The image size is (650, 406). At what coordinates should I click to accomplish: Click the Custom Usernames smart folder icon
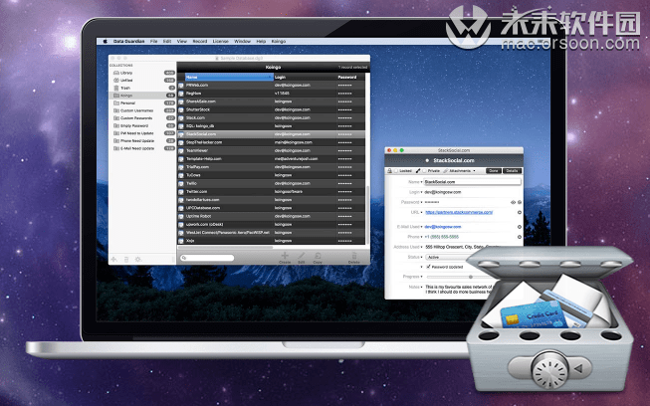pos(116,110)
